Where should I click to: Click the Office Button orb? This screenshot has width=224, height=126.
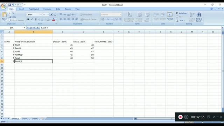coord(3,6)
